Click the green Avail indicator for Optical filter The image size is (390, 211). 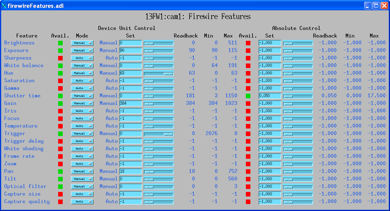click(x=60, y=186)
